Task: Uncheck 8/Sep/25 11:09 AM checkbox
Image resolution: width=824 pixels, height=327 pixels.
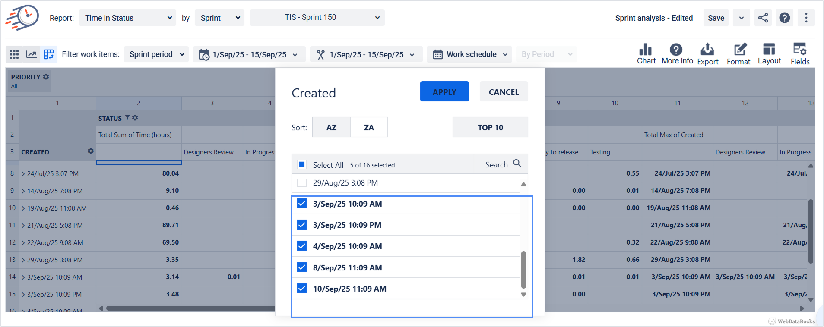Action: tap(302, 267)
